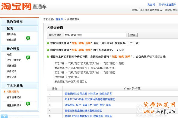Open the first ranked ad title link
Image resolution: width=178 pixels, height=118 pixels.
pyautogui.click(x=88, y=94)
